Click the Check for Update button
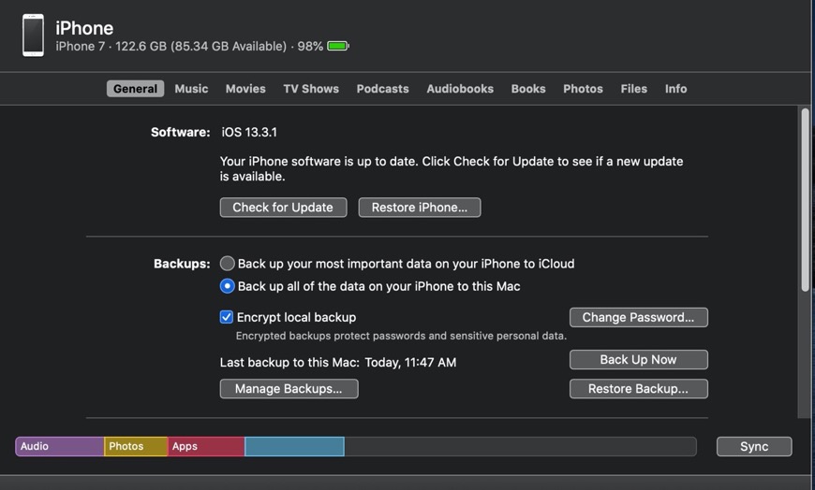The height and width of the screenshot is (490, 815). pos(283,208)
